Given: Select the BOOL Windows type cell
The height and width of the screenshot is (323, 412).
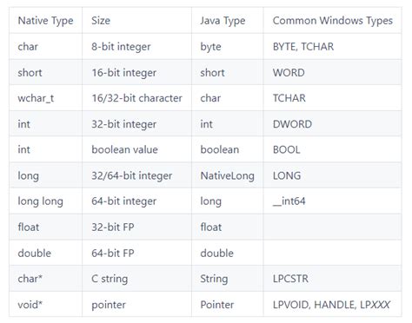Looking at the screenshot, I should tap(332, 149).
